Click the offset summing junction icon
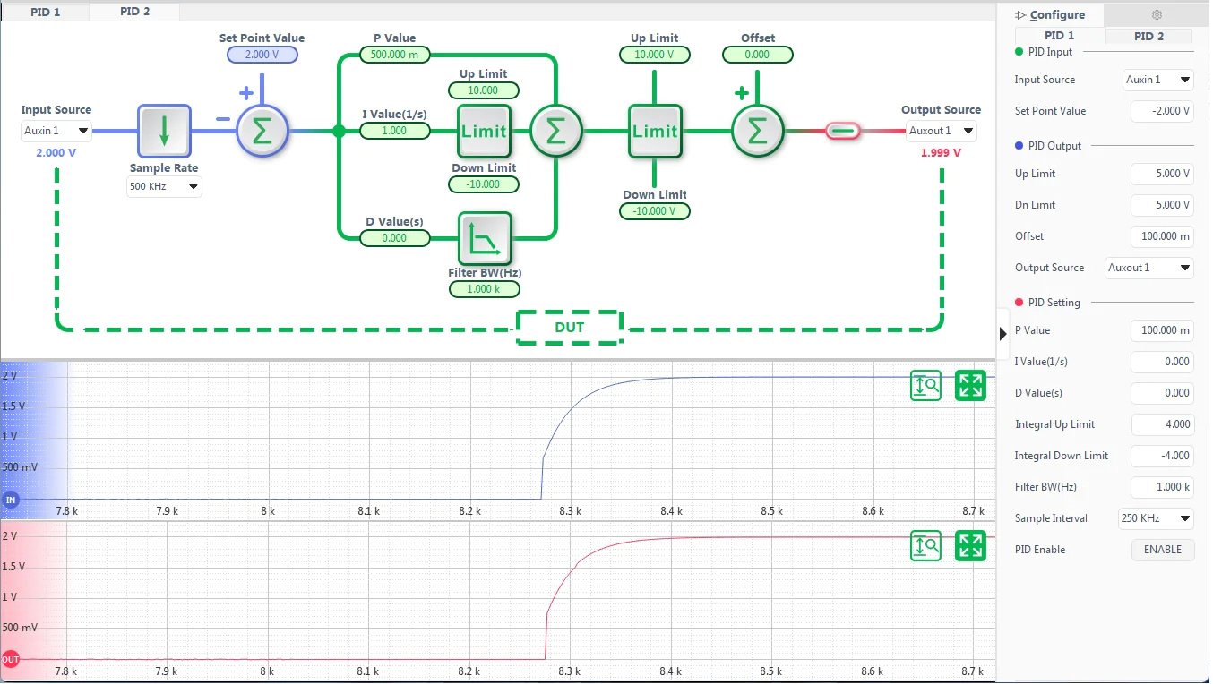The height and width of the screenshot is (684, 1213). [757, 131]
